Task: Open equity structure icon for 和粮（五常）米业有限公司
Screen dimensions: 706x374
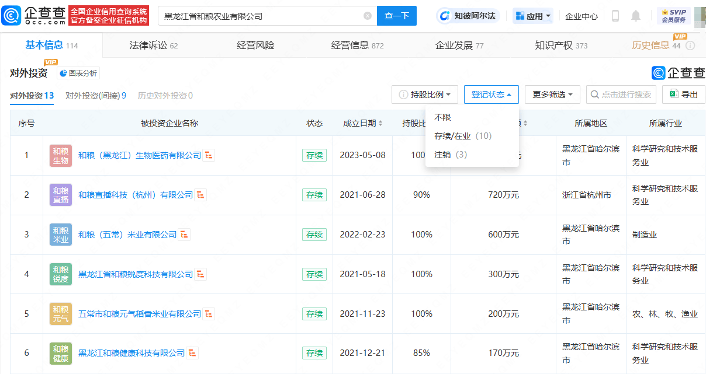Action: (185, 235)
